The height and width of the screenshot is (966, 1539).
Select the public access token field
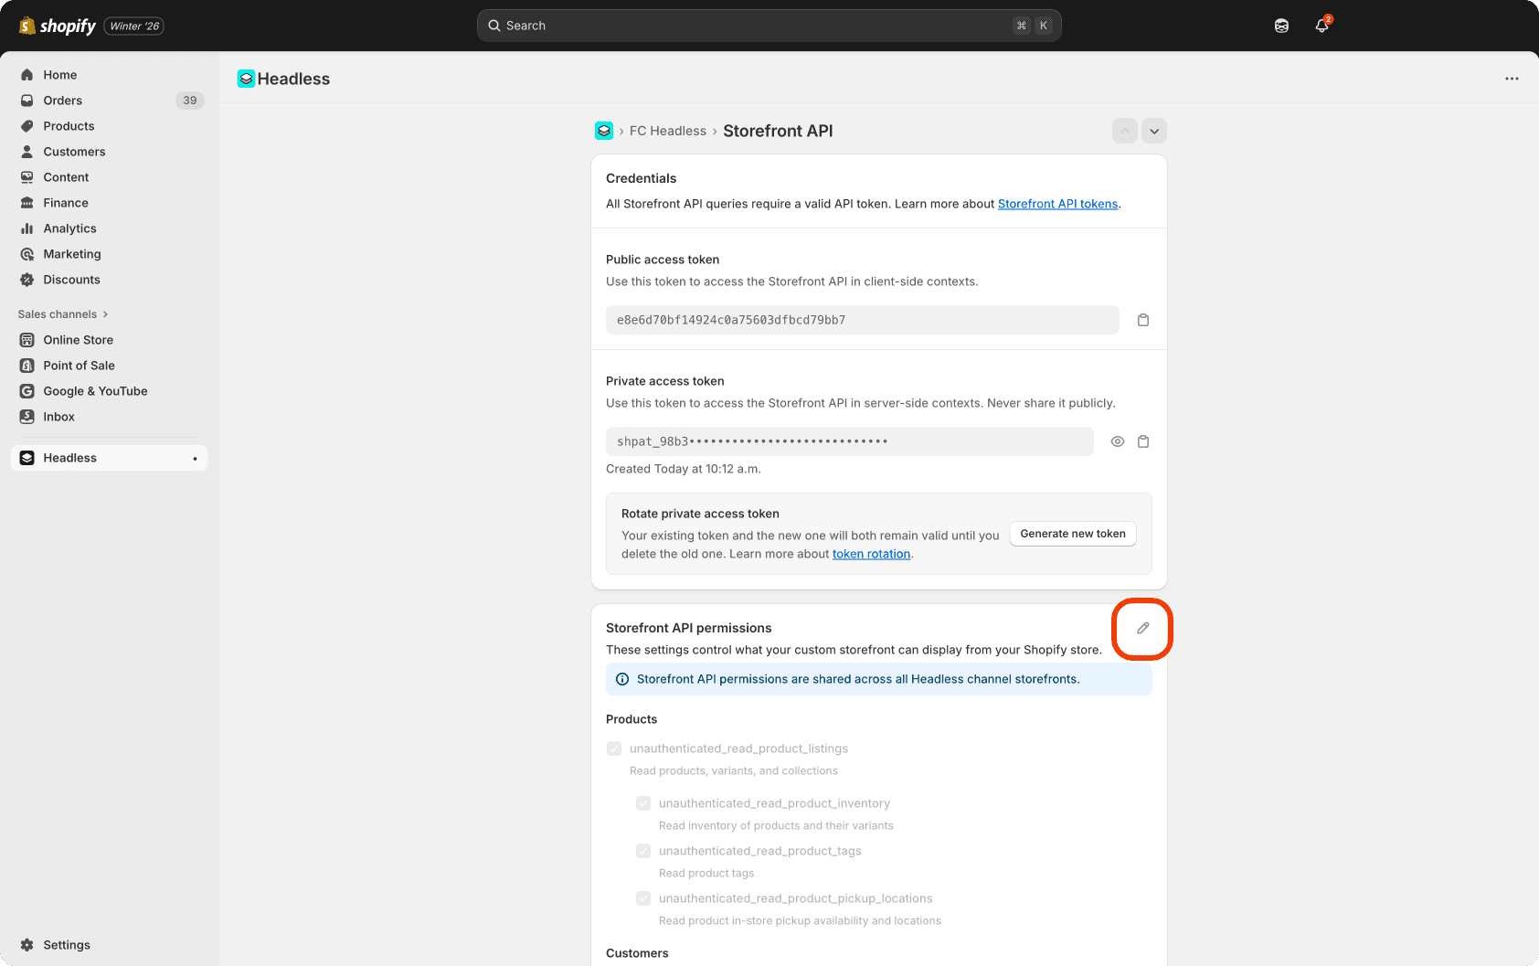(x=862, y=320)
